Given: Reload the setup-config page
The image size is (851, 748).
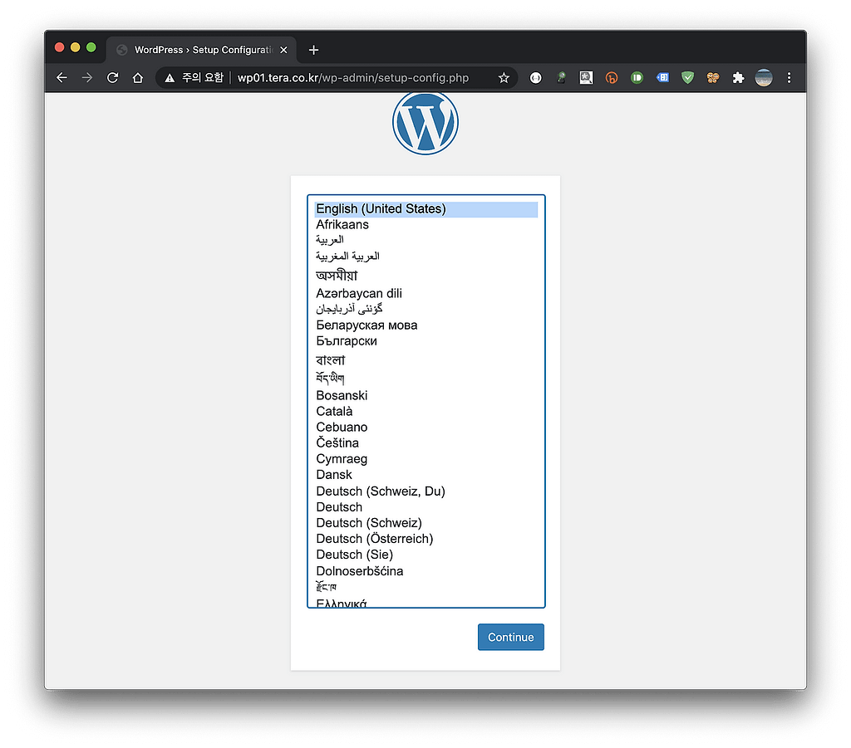Looking at the screenshot, I should pos(112,77).
